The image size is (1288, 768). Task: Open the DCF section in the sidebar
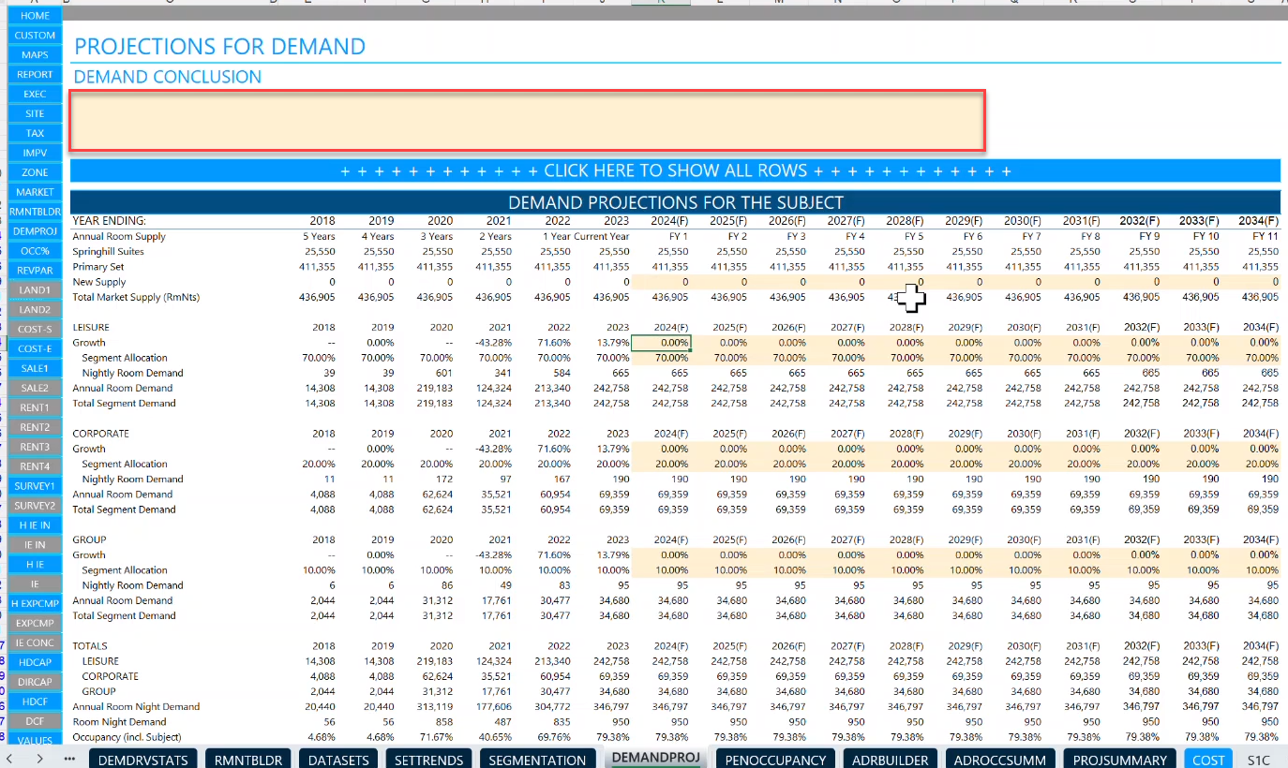tap(34, 720)
